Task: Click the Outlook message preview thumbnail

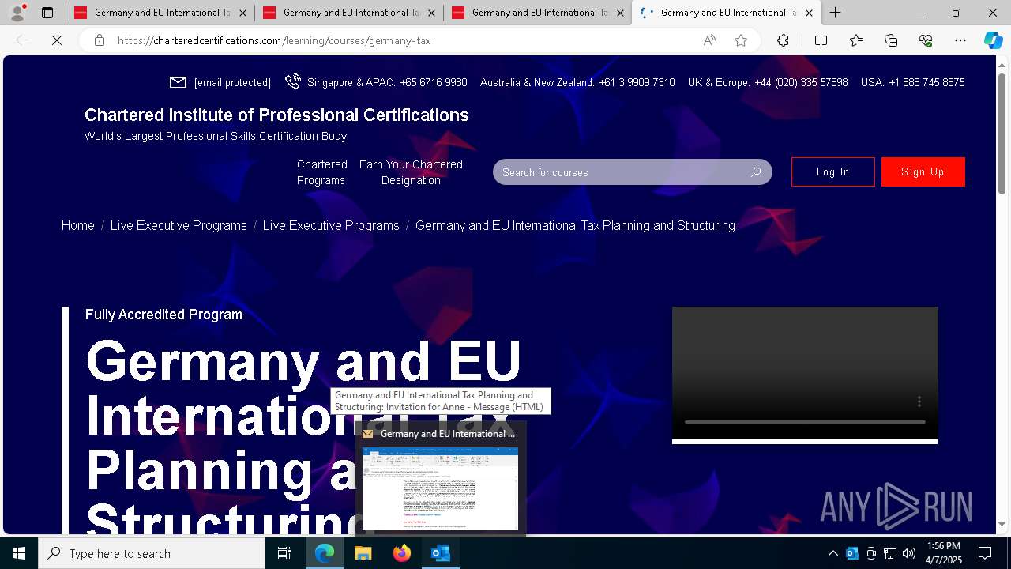Action: [x=441, y=488]
